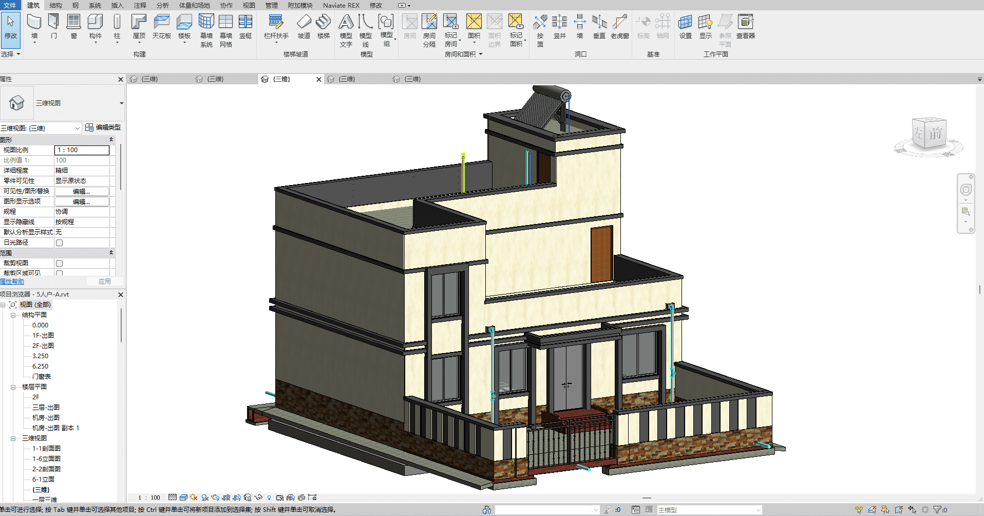The image size is (984, 516).
Task: Collapse the 三维视图 tree node
Action: click(13, 438)
